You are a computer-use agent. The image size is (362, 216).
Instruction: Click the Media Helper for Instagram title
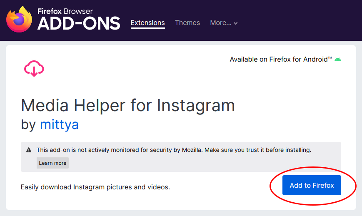click(128, 106)
